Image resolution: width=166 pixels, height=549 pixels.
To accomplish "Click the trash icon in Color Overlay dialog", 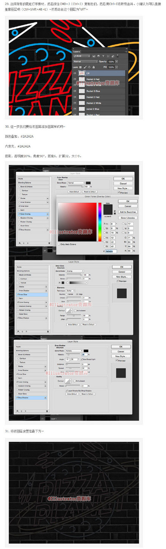I will pos(49,243).
